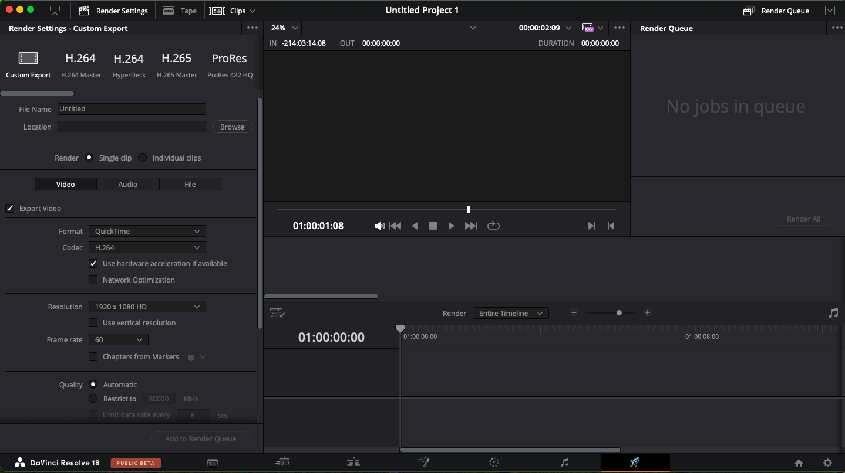Open the Fusion page icon
Screen dimensions: 845x473
(x=423, y=462)
